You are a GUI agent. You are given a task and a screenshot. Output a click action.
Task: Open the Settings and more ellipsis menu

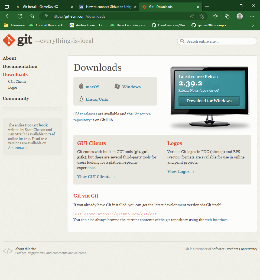(x=252, y=16)
